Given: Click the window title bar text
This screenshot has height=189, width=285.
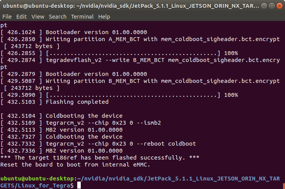Looking at the screenshot, I should tap(131, 6).
